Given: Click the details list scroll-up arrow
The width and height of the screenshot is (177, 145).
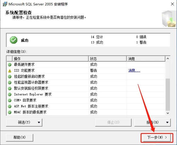Looking at the screenshot, I should [168, 58].
